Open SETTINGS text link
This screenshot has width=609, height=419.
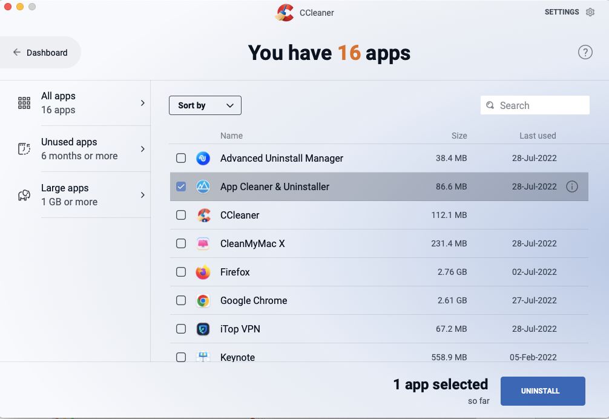click(562, 12)
